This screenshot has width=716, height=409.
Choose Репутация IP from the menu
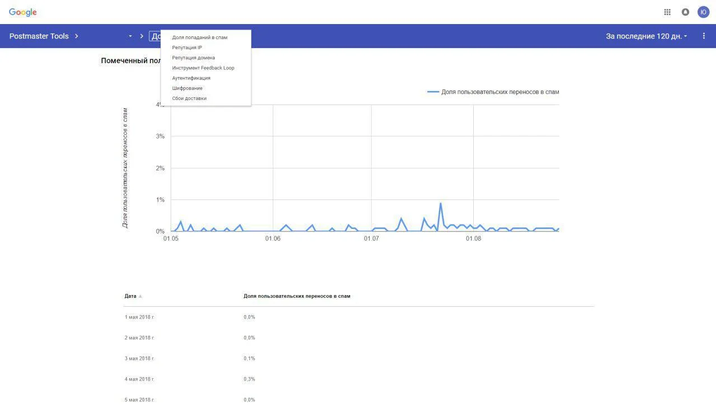187,47
